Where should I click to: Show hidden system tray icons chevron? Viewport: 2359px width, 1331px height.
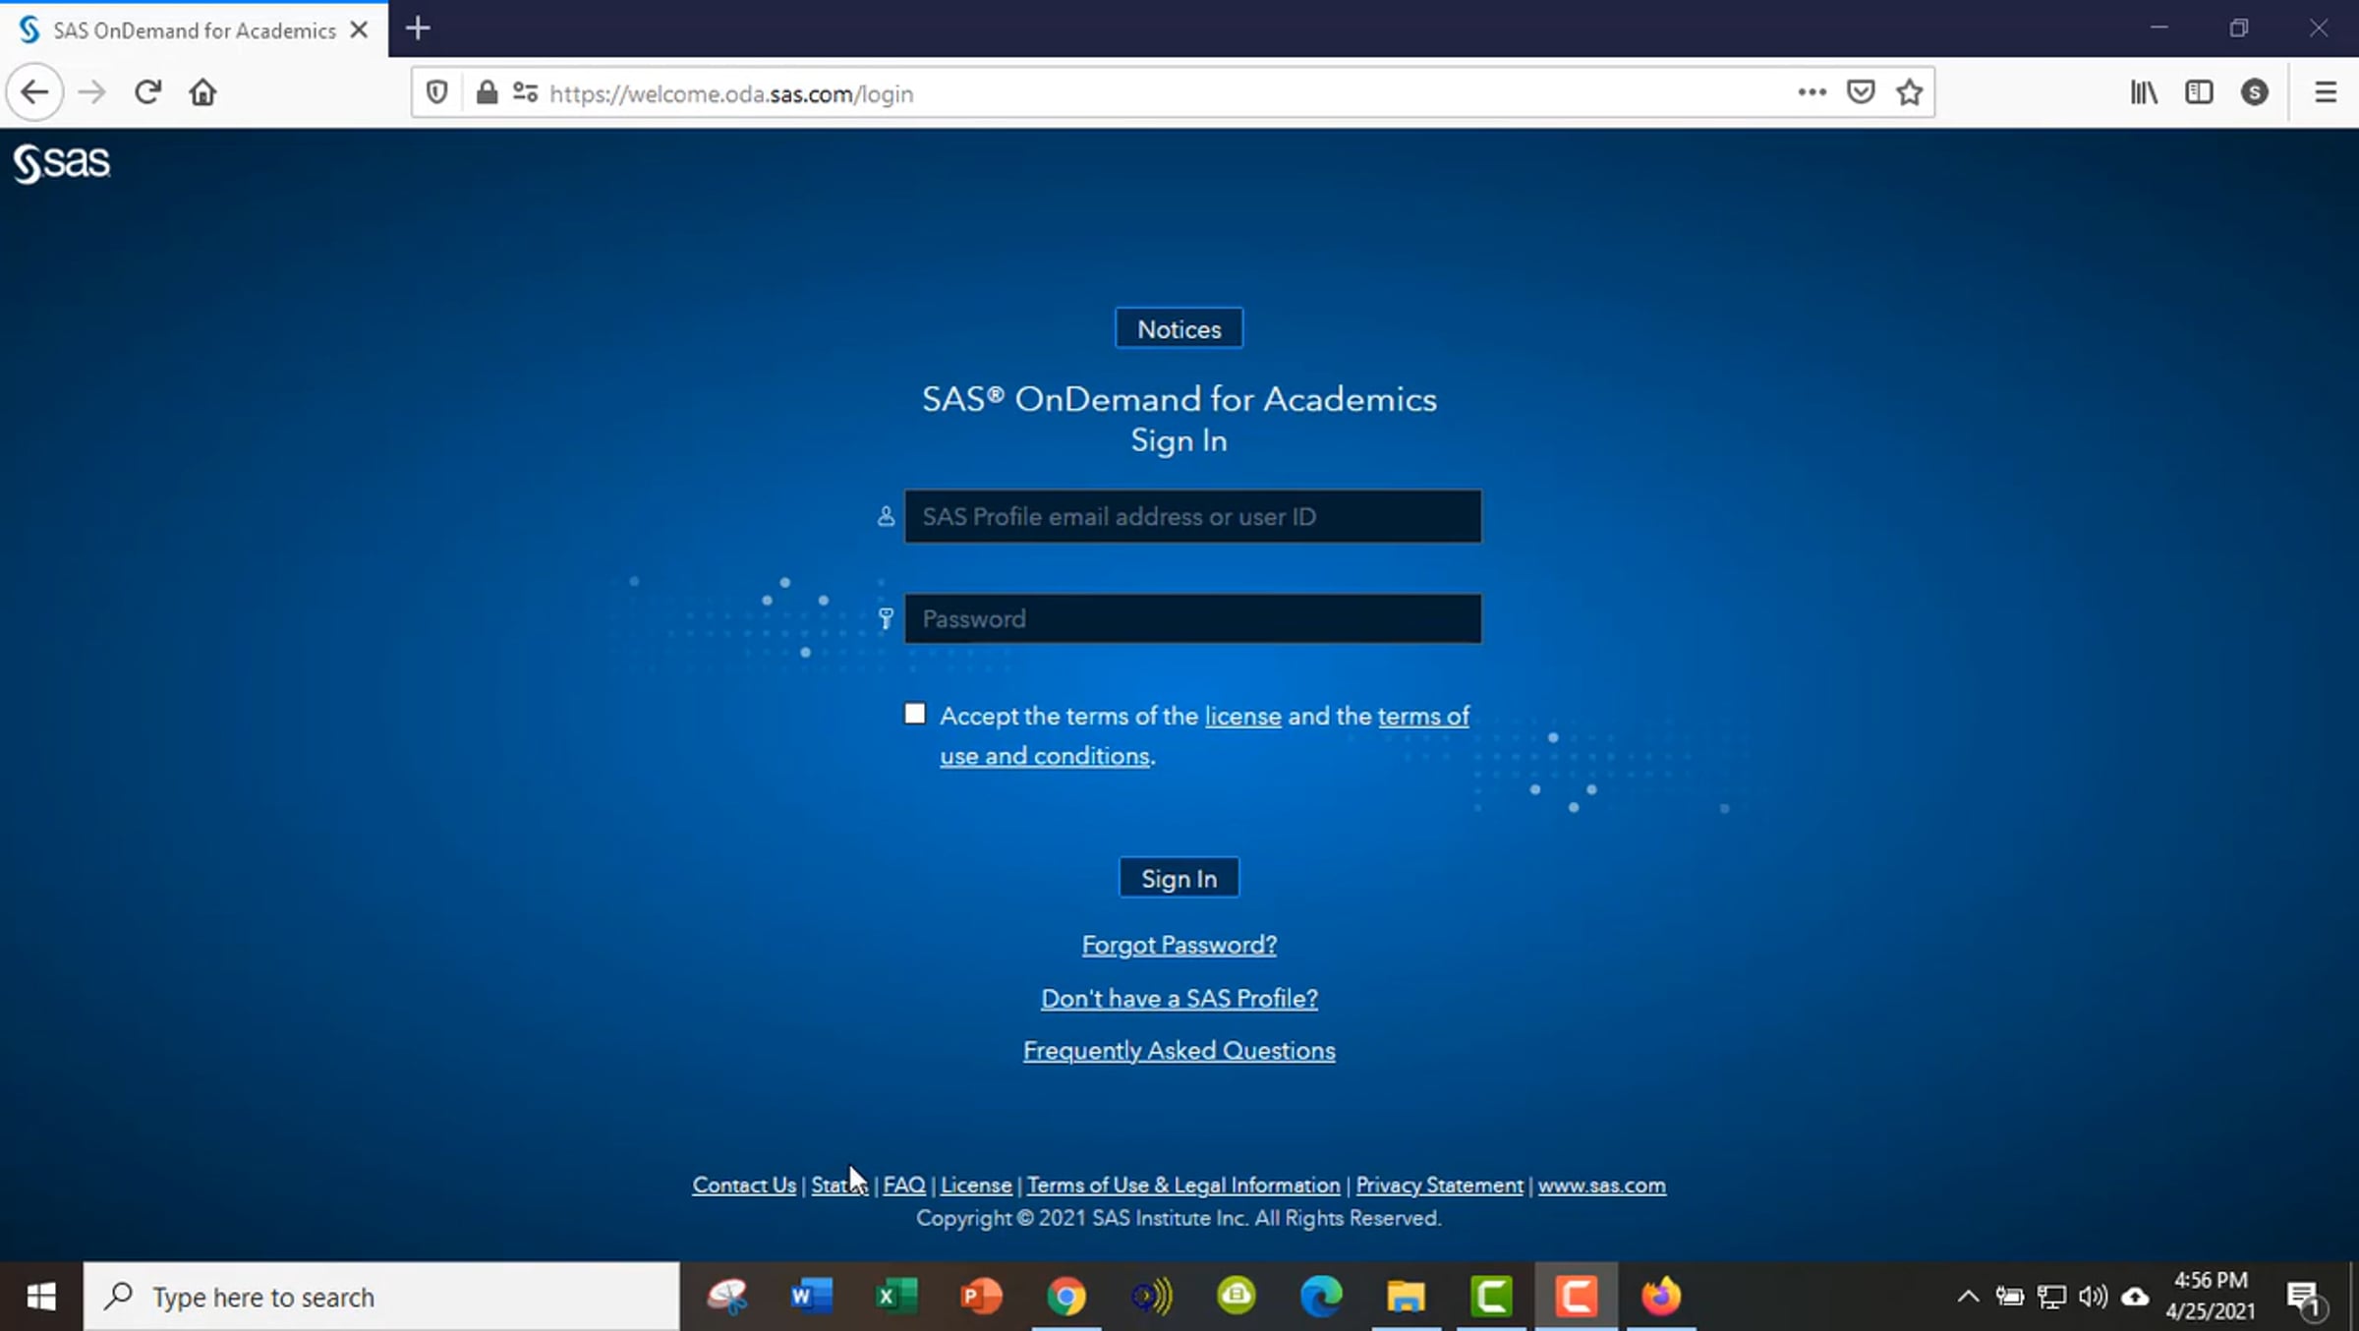1968,1297
